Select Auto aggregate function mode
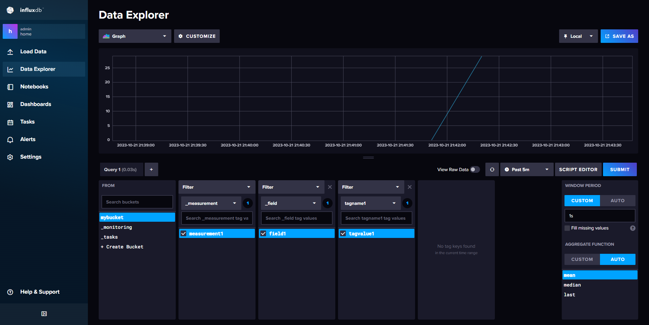This screenshot has height=325, width=649. [618, 259]
